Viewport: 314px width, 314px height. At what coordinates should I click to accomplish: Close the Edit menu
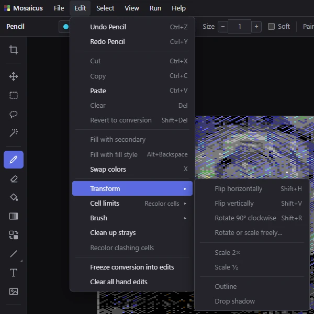pyautogui.click(x=80, y=8)
